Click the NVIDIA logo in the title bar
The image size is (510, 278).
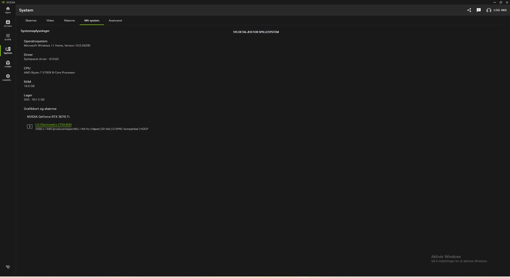[3, 2]
